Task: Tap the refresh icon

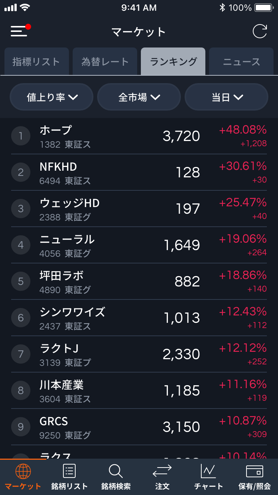Action: click(259, 32)
